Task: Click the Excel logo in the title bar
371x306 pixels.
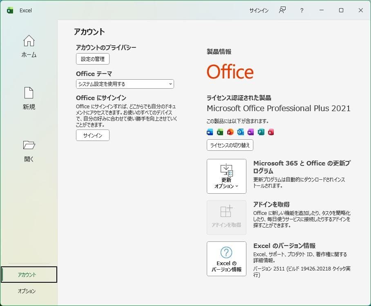Action: [10, 10]
